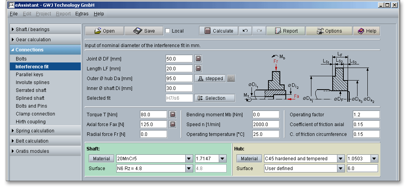The image size is (406, 187).
Task: Select Parallel keys in the sidebar
Action: pyautogui.click(x=30, y=75)
